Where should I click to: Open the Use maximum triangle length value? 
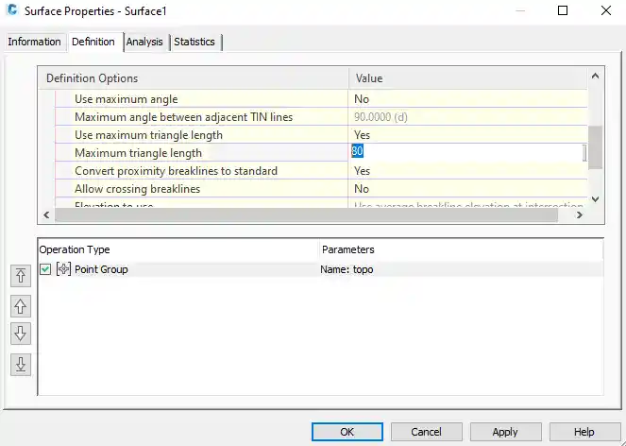pyautogui.click(x=467, y=134)
